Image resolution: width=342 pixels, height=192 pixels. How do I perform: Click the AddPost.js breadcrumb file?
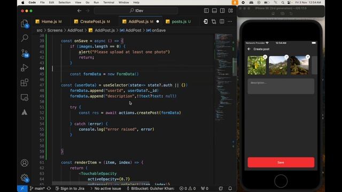tap(105, 30)
